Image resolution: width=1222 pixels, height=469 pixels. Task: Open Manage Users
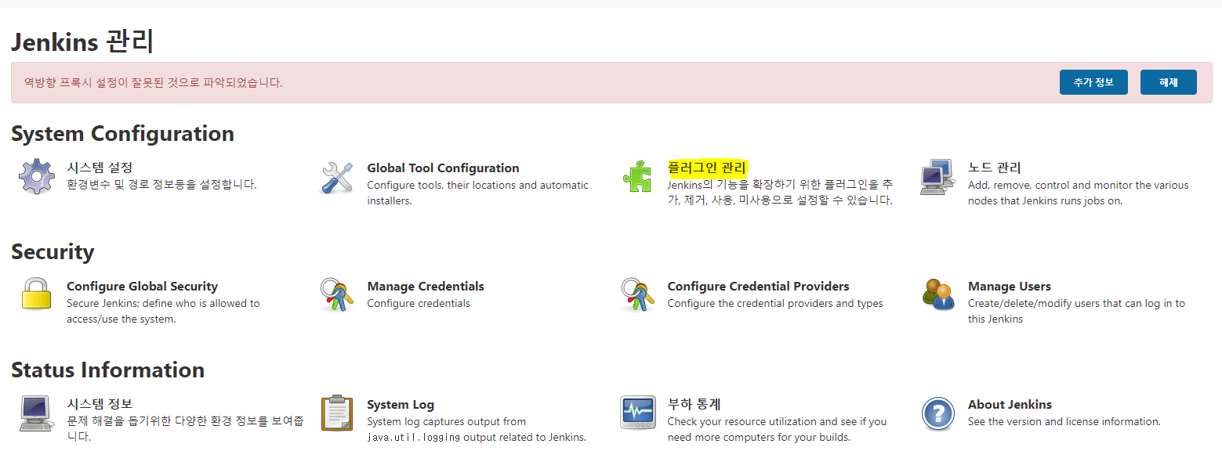point(1010,286)
